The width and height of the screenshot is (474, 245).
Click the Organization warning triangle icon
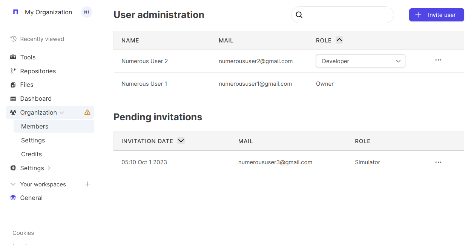(x=87, y=112)
